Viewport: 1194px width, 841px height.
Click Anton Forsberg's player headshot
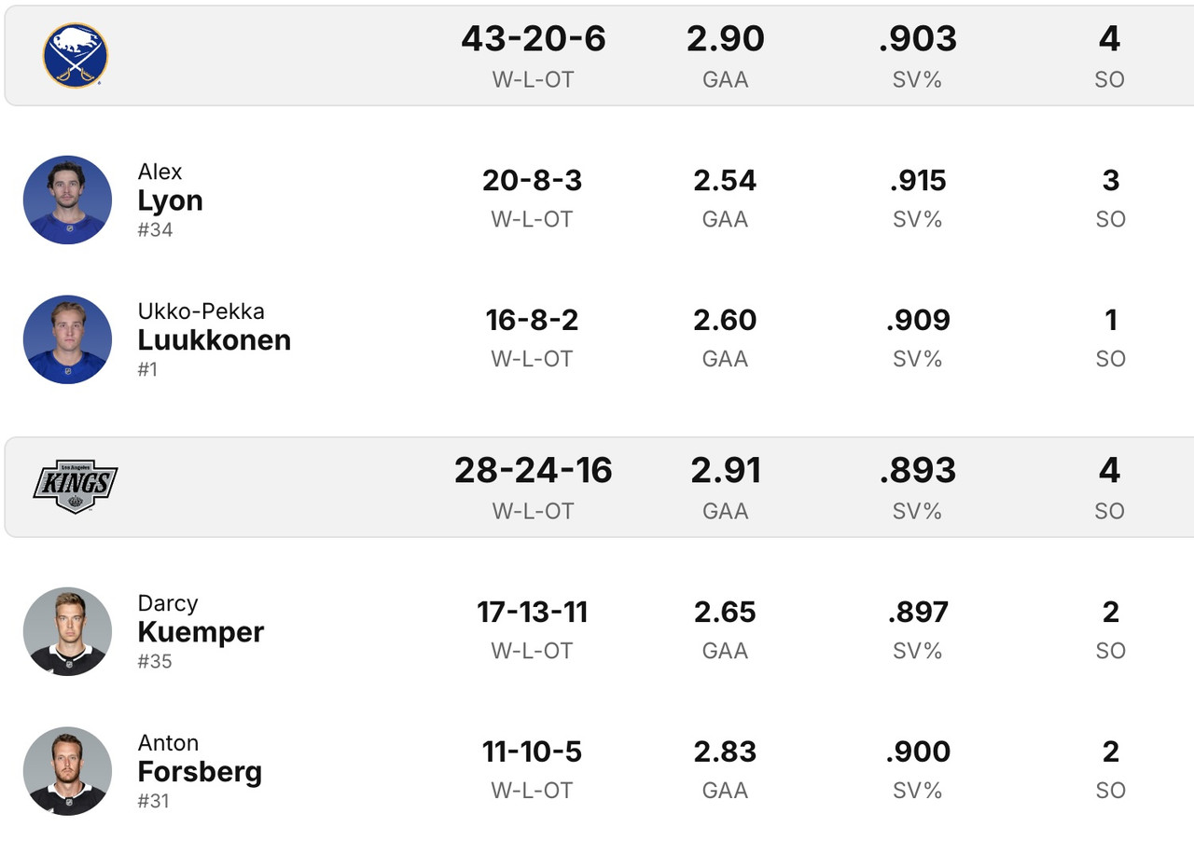67,771
